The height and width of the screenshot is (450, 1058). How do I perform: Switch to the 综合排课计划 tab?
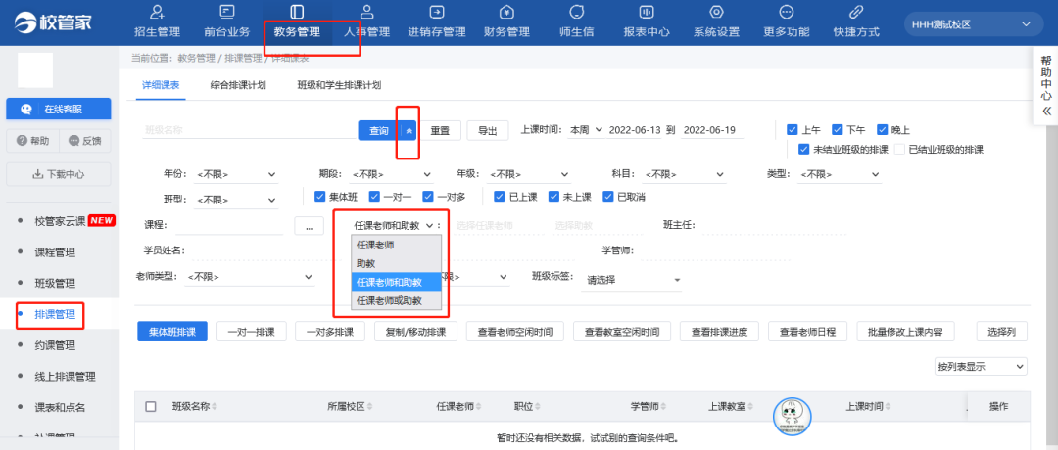(238, 85)
